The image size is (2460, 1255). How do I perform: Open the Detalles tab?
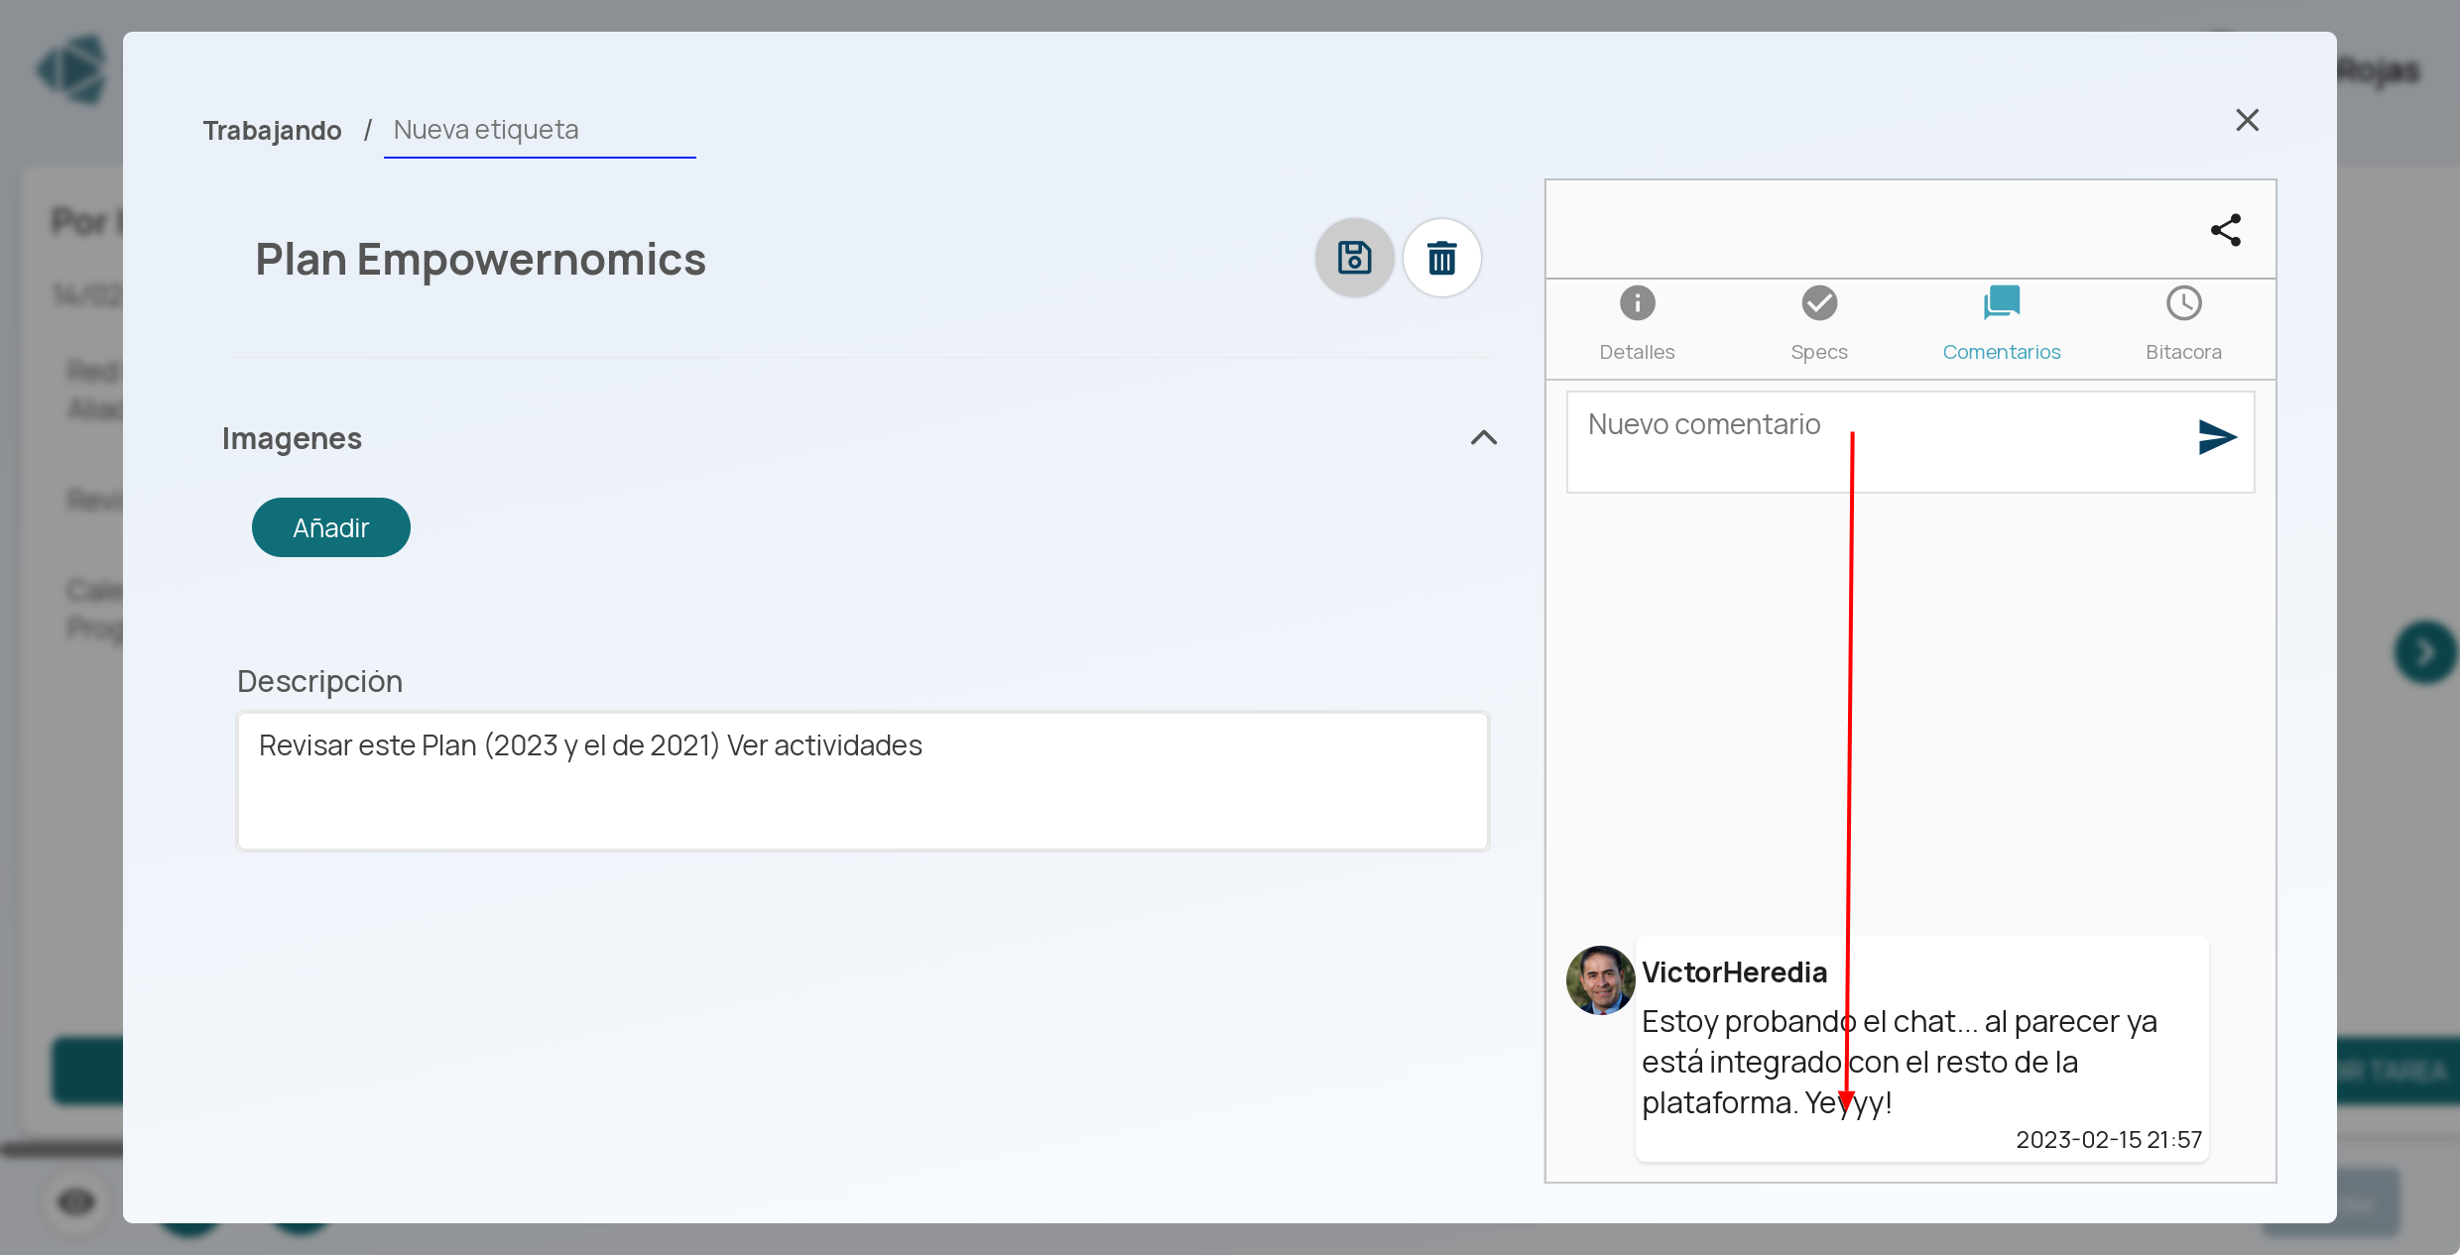tap(1637, 324)
